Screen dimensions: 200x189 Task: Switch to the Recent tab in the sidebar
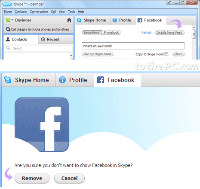(x=56, y=39)
